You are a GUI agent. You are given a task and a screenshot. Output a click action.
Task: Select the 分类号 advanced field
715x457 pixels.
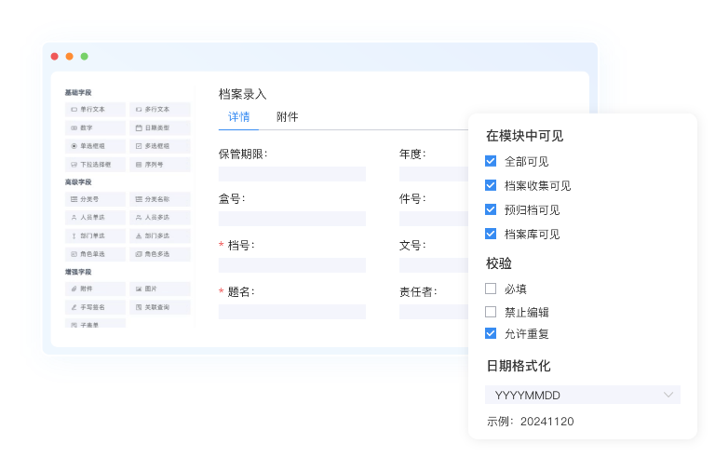[x=95, y=199]
